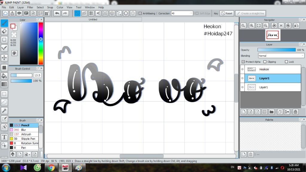Image resolution: width=306 pixels, height=172 pixels.
Task: Pick a hue on rainbow color bar
Action: click(41, 43)
